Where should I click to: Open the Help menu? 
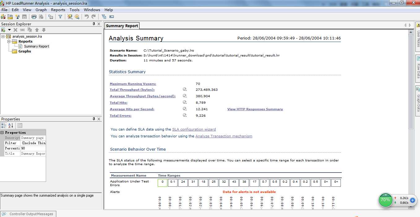(x=109, y=10)
